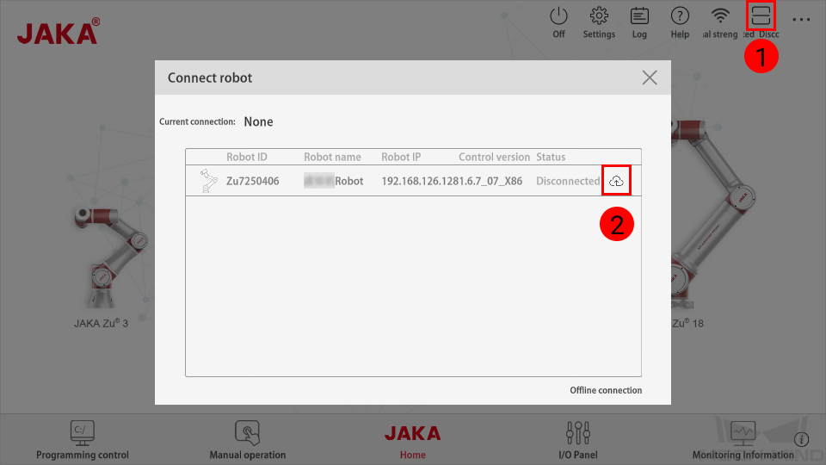Click the robot arm icon in the Zu7250406 row
This screenshot has width=826, height=465.
(x=208, y=180)
